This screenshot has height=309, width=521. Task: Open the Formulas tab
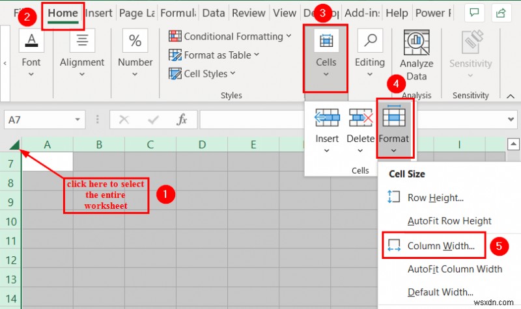[x=178, y=13]
